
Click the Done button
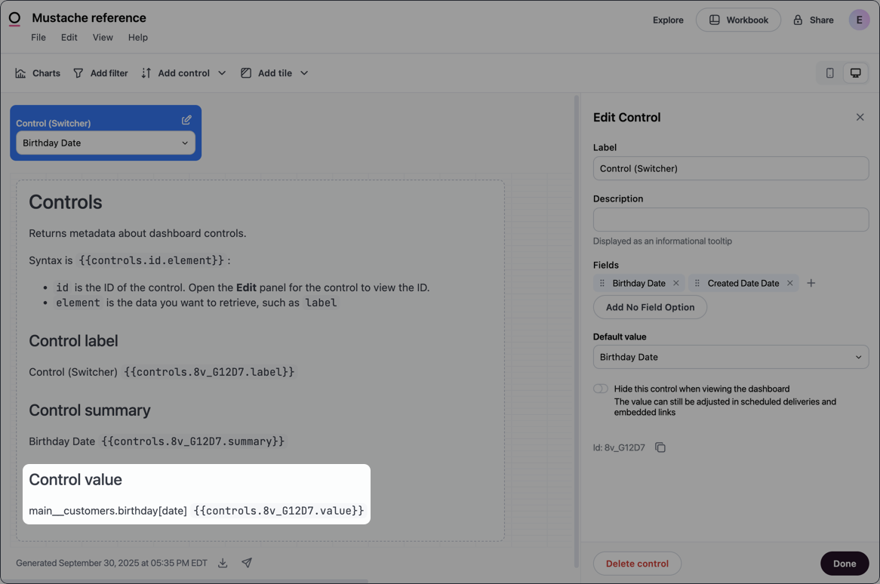coord(845,563)
